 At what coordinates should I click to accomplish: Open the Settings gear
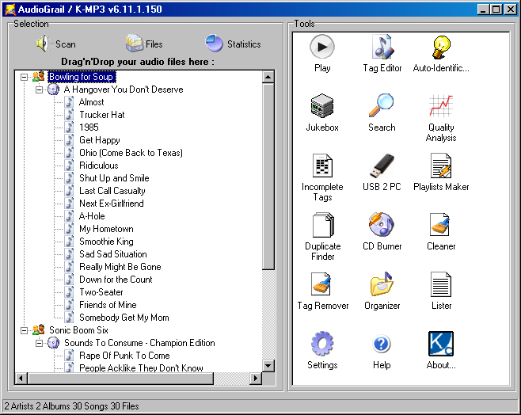322,351
